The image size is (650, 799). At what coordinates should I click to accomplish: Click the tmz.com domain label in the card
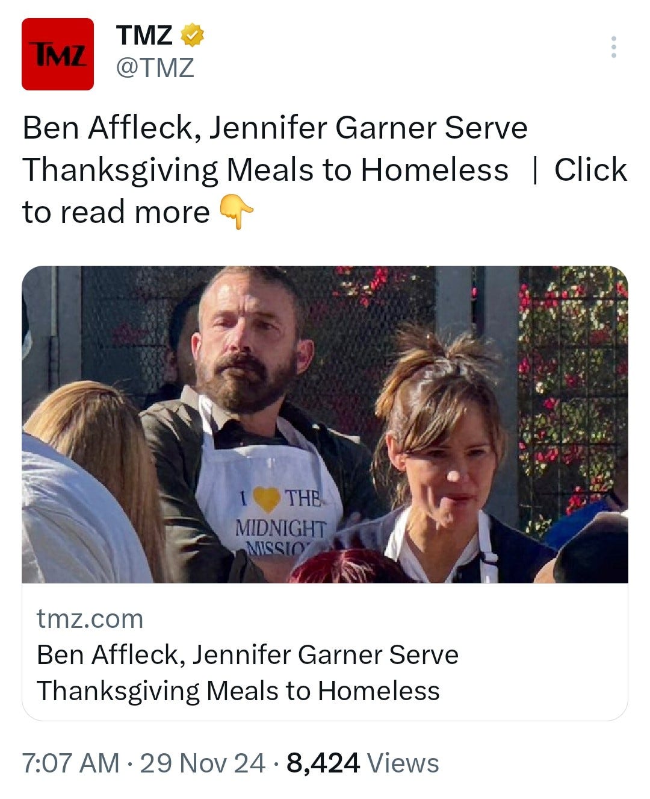pyautogui.click(x=90, y=619)
